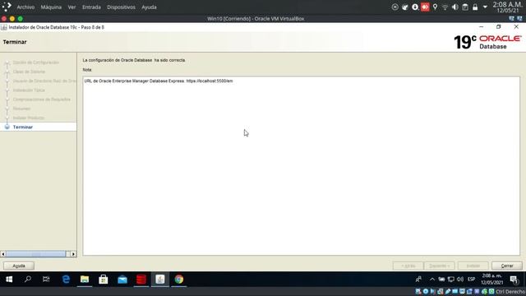Open the Ver menu
Viewport: 526px width, 296px height.
[x=72, y=7]
